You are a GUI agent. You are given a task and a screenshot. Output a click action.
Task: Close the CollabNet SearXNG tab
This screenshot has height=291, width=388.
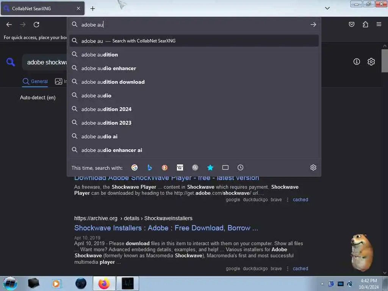[x=78, y=8]
